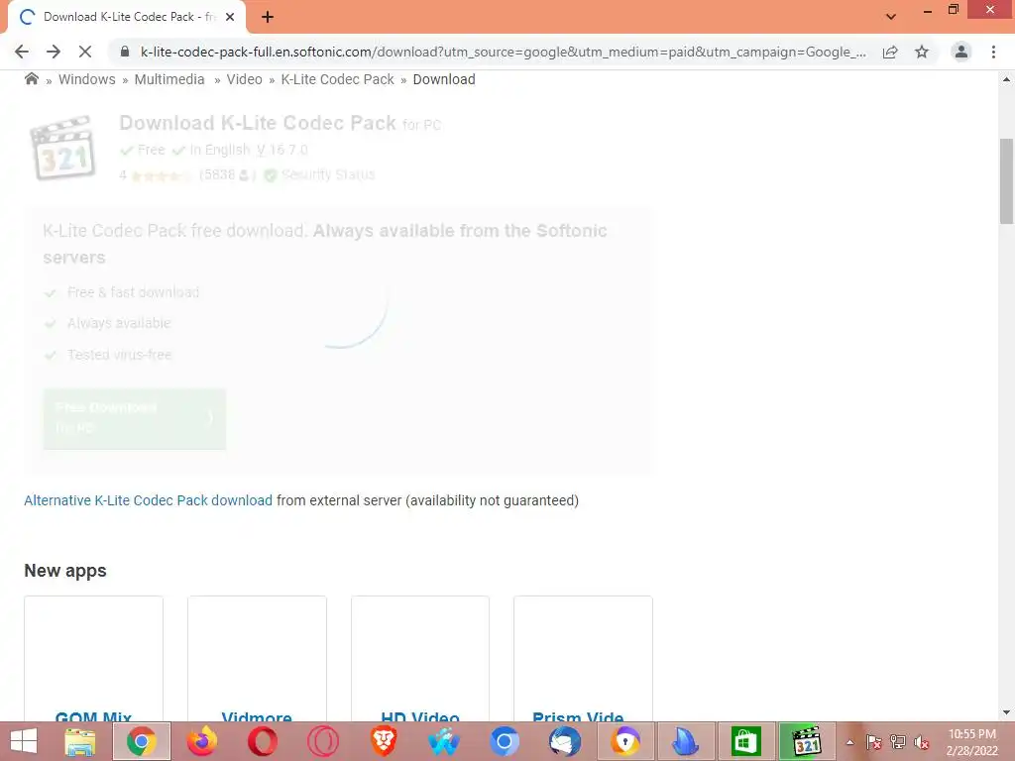This screenshot has height=761, width=1015.
Task: Click the browser back arrow
Action: 22,52
